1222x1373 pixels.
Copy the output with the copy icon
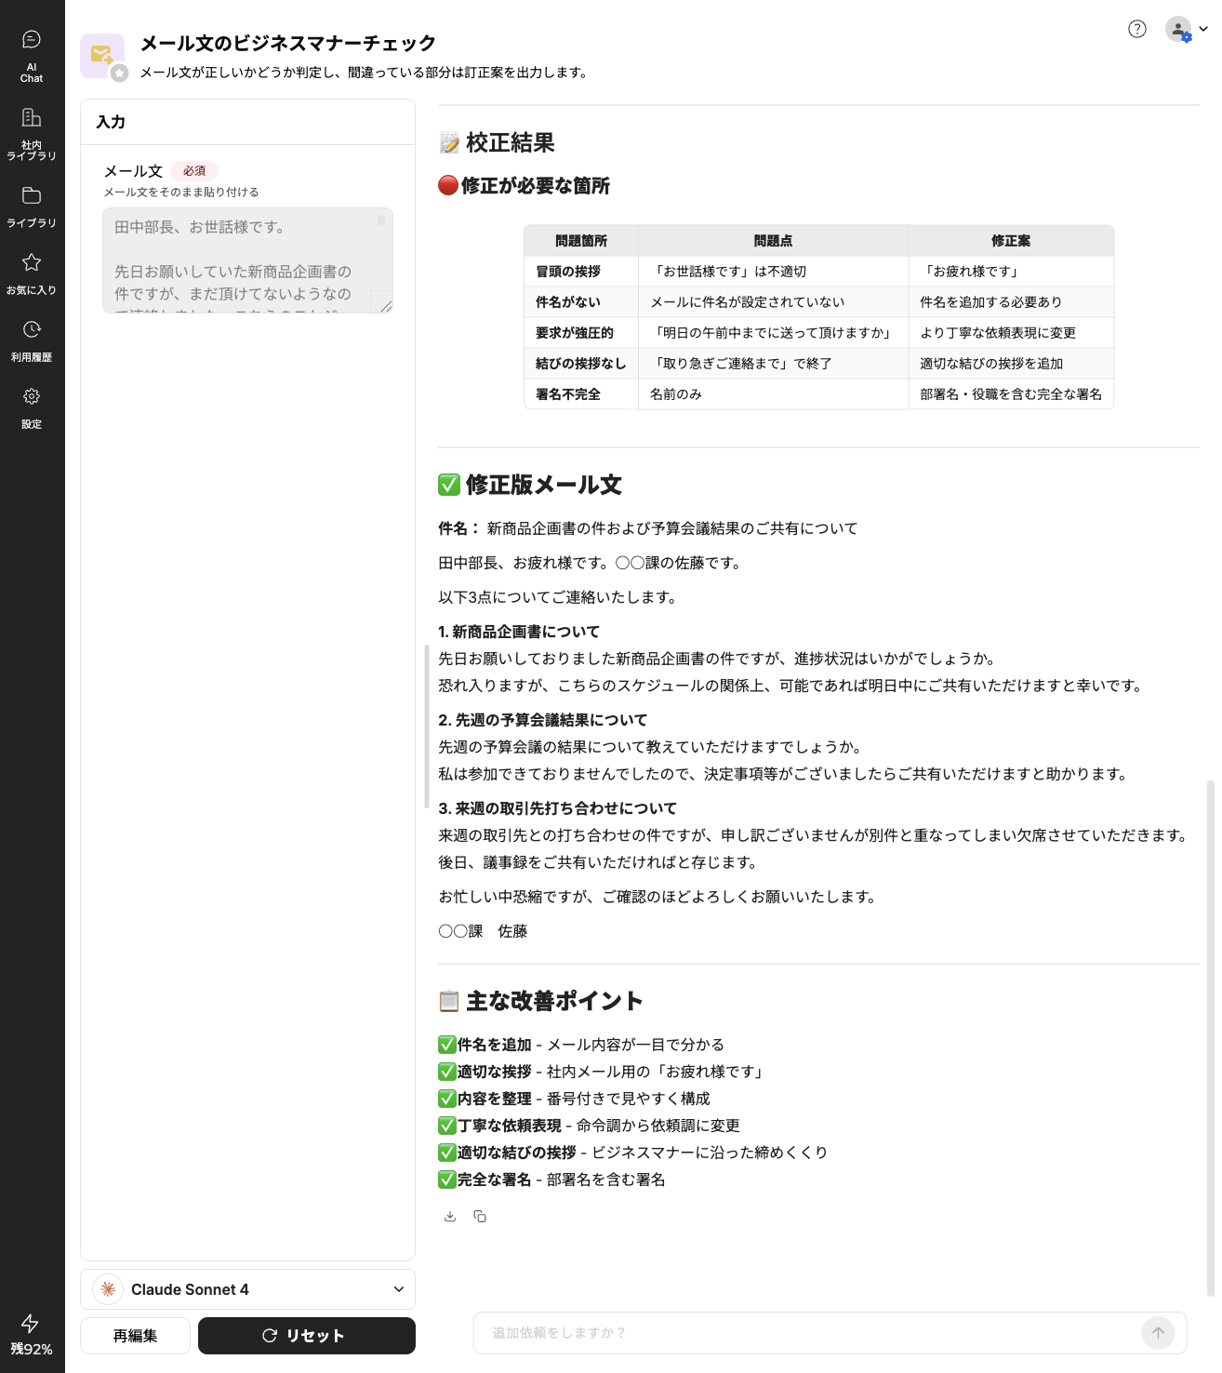point(480,1216)
